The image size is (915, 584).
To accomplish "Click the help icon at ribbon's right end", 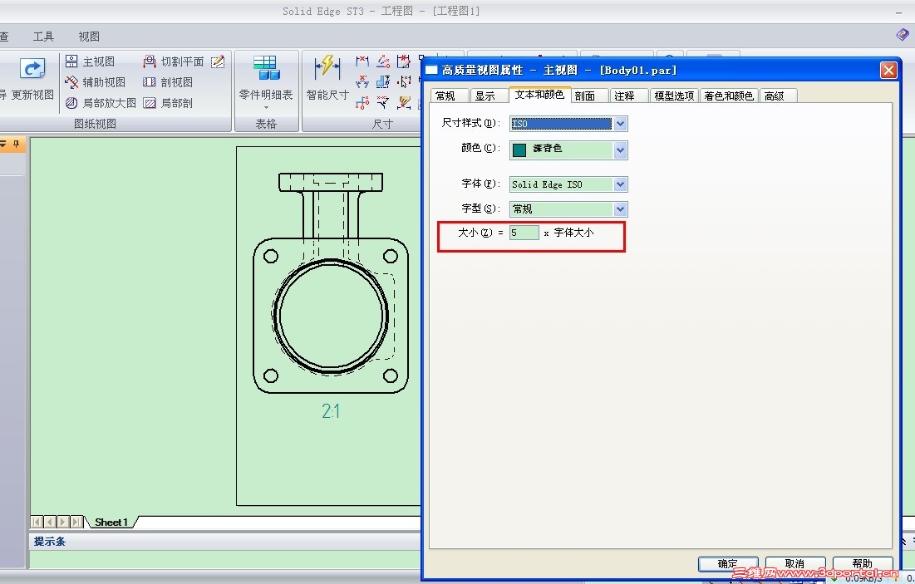I will coord(903,35).
